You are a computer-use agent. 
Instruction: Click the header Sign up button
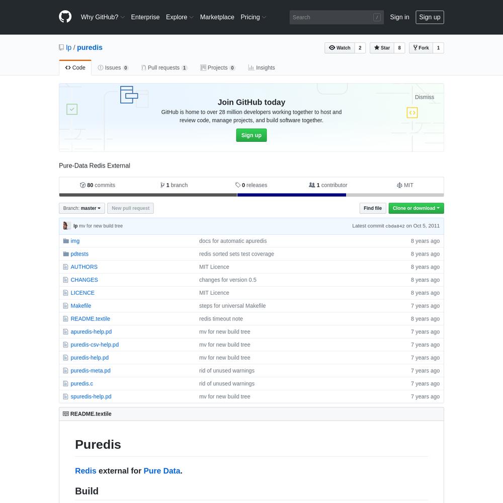[x=430, y=17]
